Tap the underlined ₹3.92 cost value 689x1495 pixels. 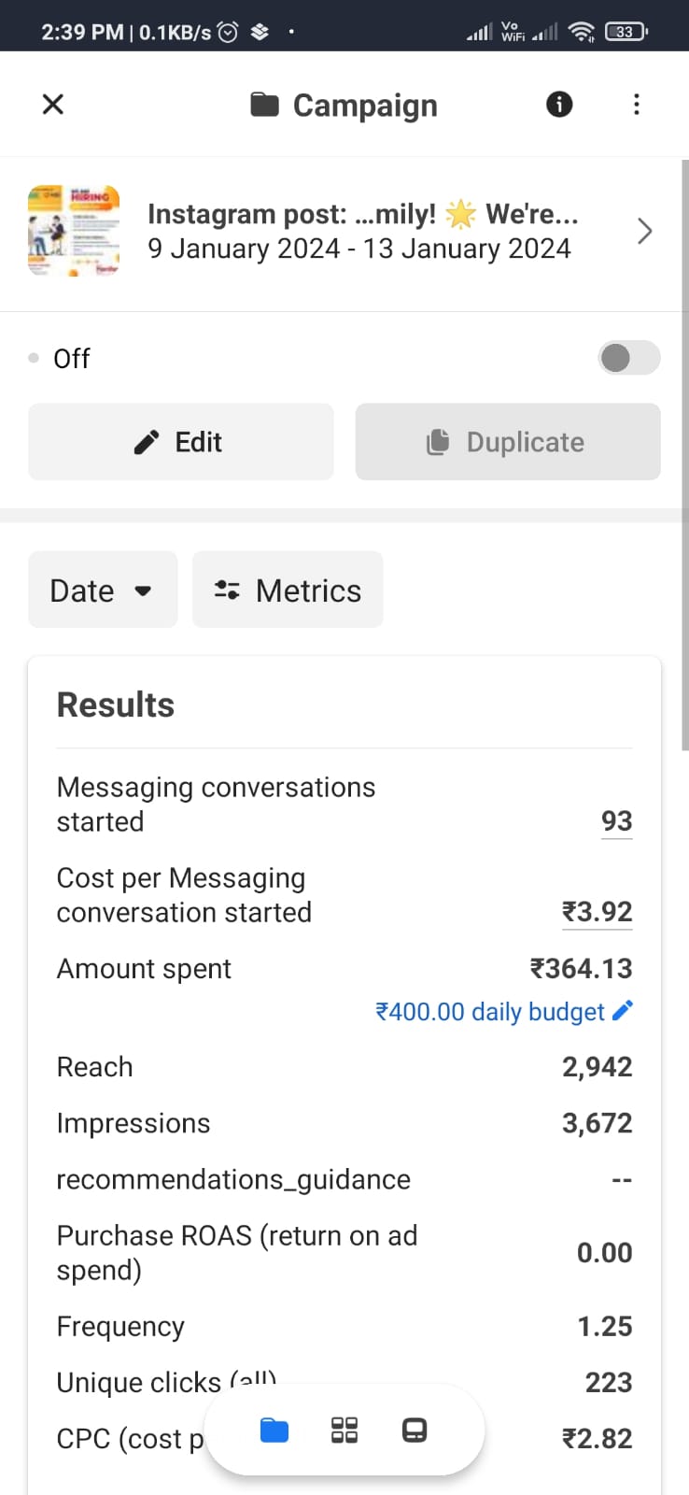597,912
